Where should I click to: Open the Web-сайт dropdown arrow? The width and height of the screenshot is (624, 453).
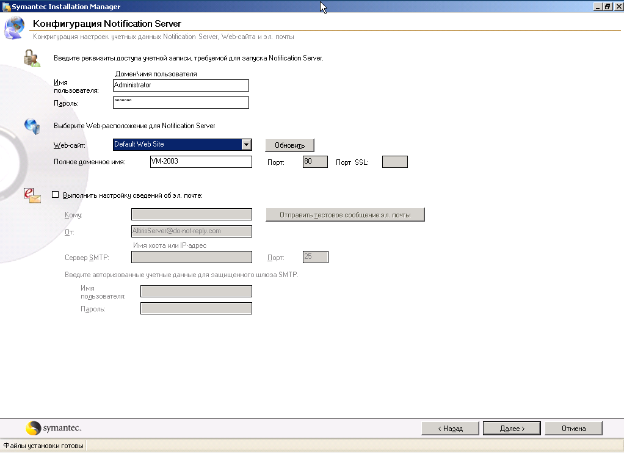[246, 145]
